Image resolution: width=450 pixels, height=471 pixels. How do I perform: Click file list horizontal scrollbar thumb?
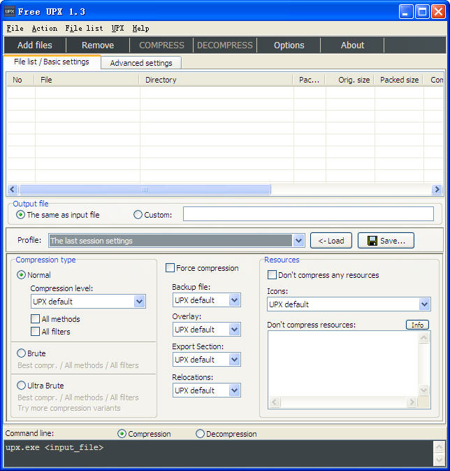click(x=145, y=189)
